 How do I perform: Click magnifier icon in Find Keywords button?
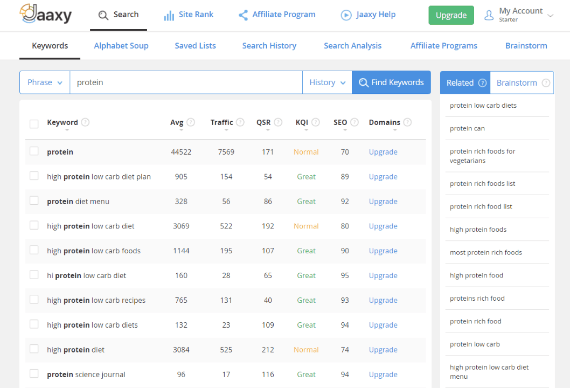point(364,82)
